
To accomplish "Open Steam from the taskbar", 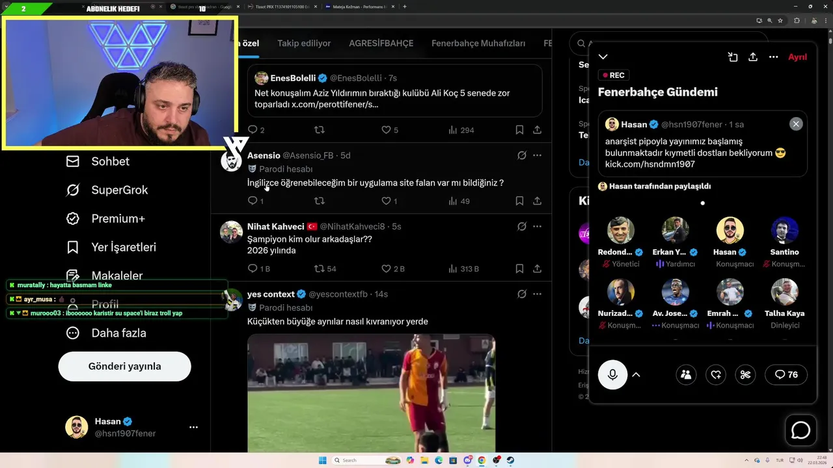I will click(510, 460).
